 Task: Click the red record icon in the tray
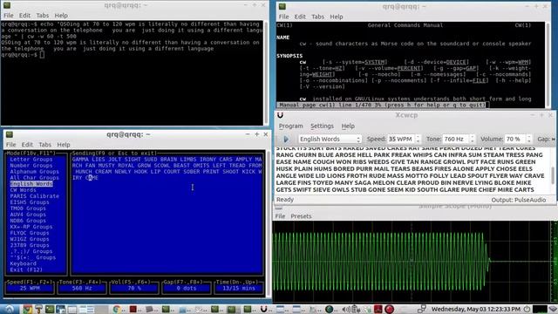pyautogui.click(x=389, y=309)
